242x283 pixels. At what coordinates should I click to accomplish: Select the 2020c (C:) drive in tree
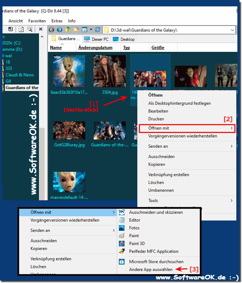(x=11, y=43)
